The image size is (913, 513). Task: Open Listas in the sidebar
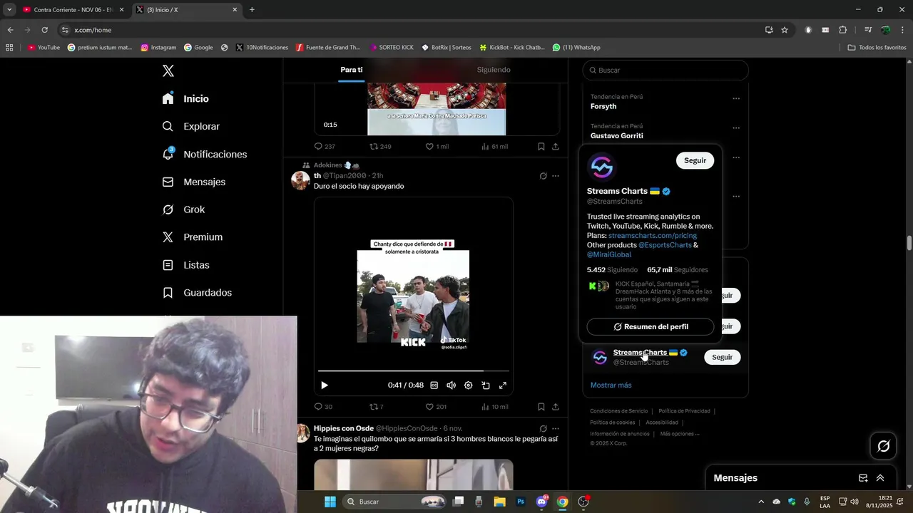click(186, 265)
